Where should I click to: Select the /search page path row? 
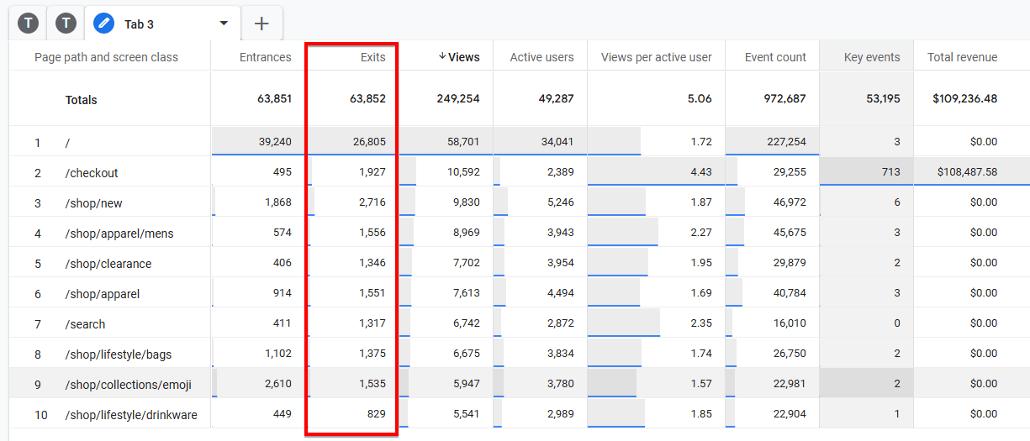85,324
